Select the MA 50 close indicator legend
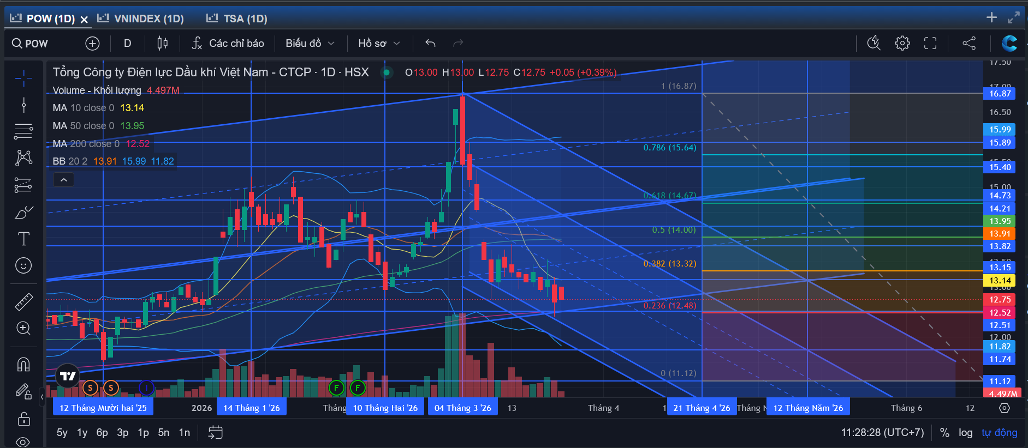The height and width of the screenshot is (448, 1028). tap(98, 126)
